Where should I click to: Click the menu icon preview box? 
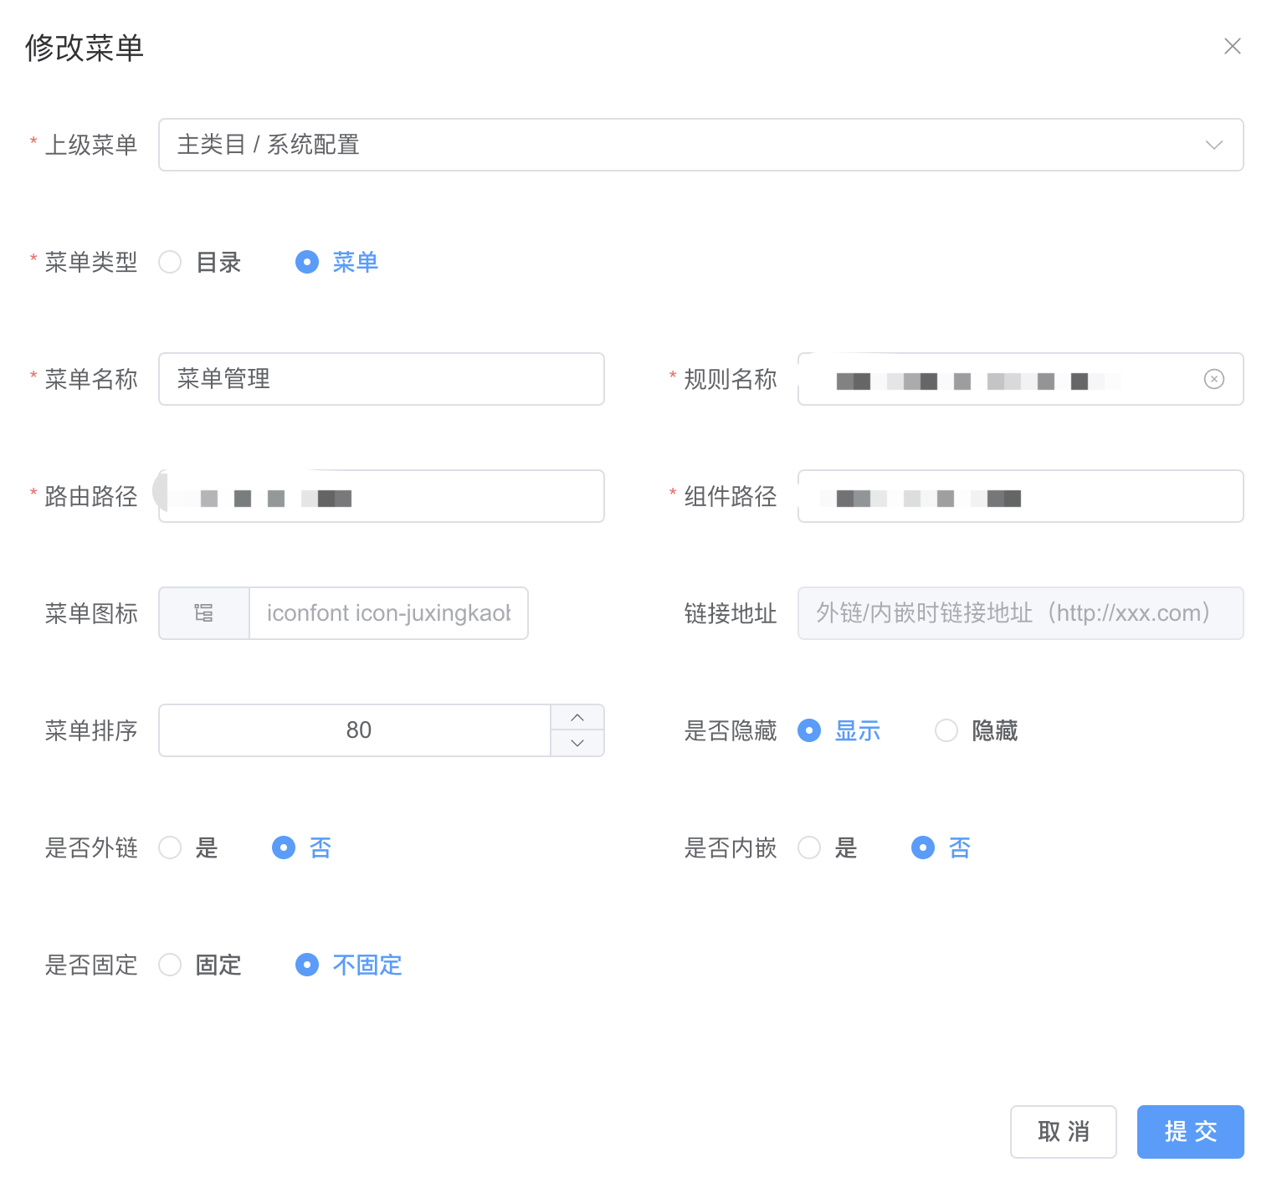coord(204,613)
